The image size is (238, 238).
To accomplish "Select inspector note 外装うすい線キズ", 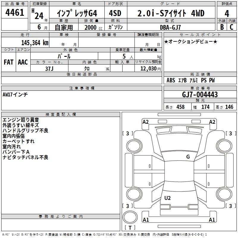I will click(x=21, y=125).
